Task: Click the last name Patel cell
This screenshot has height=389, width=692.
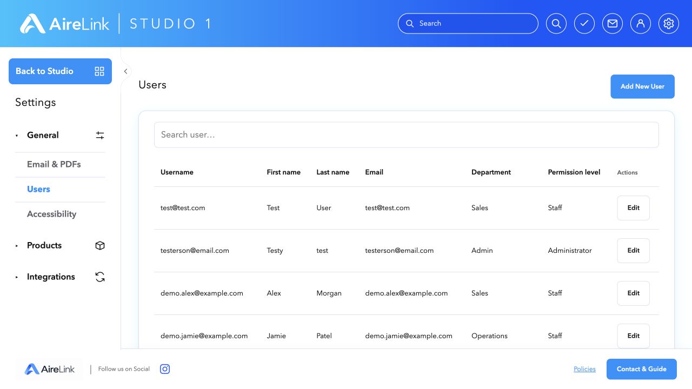Action: [324, 336]
